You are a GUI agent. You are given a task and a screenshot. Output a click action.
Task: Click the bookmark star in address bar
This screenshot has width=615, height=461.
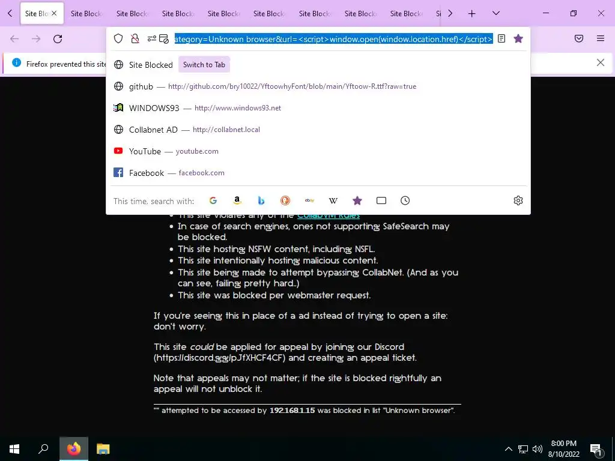pos(518,38)
